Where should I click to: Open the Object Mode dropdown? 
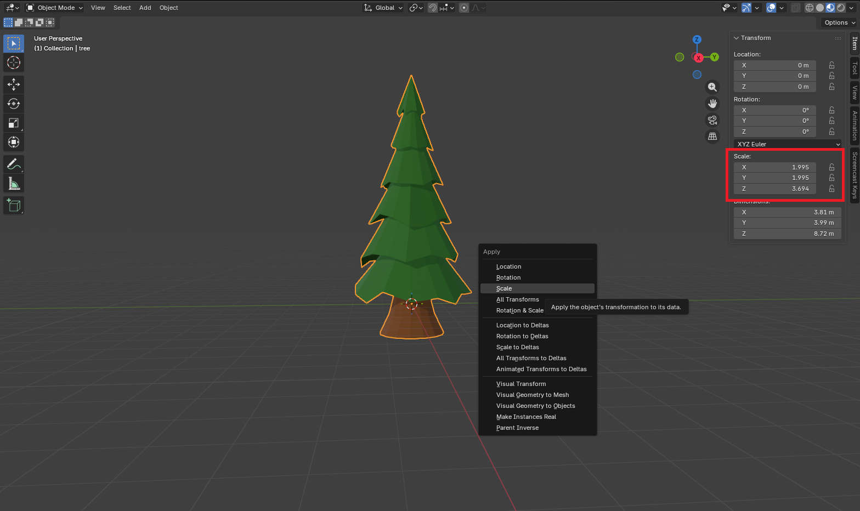tap(55, 8)
